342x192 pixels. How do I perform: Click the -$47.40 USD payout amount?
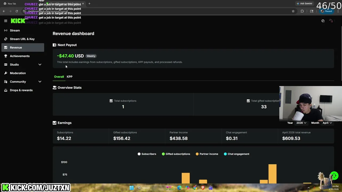(x=70, y=56)
